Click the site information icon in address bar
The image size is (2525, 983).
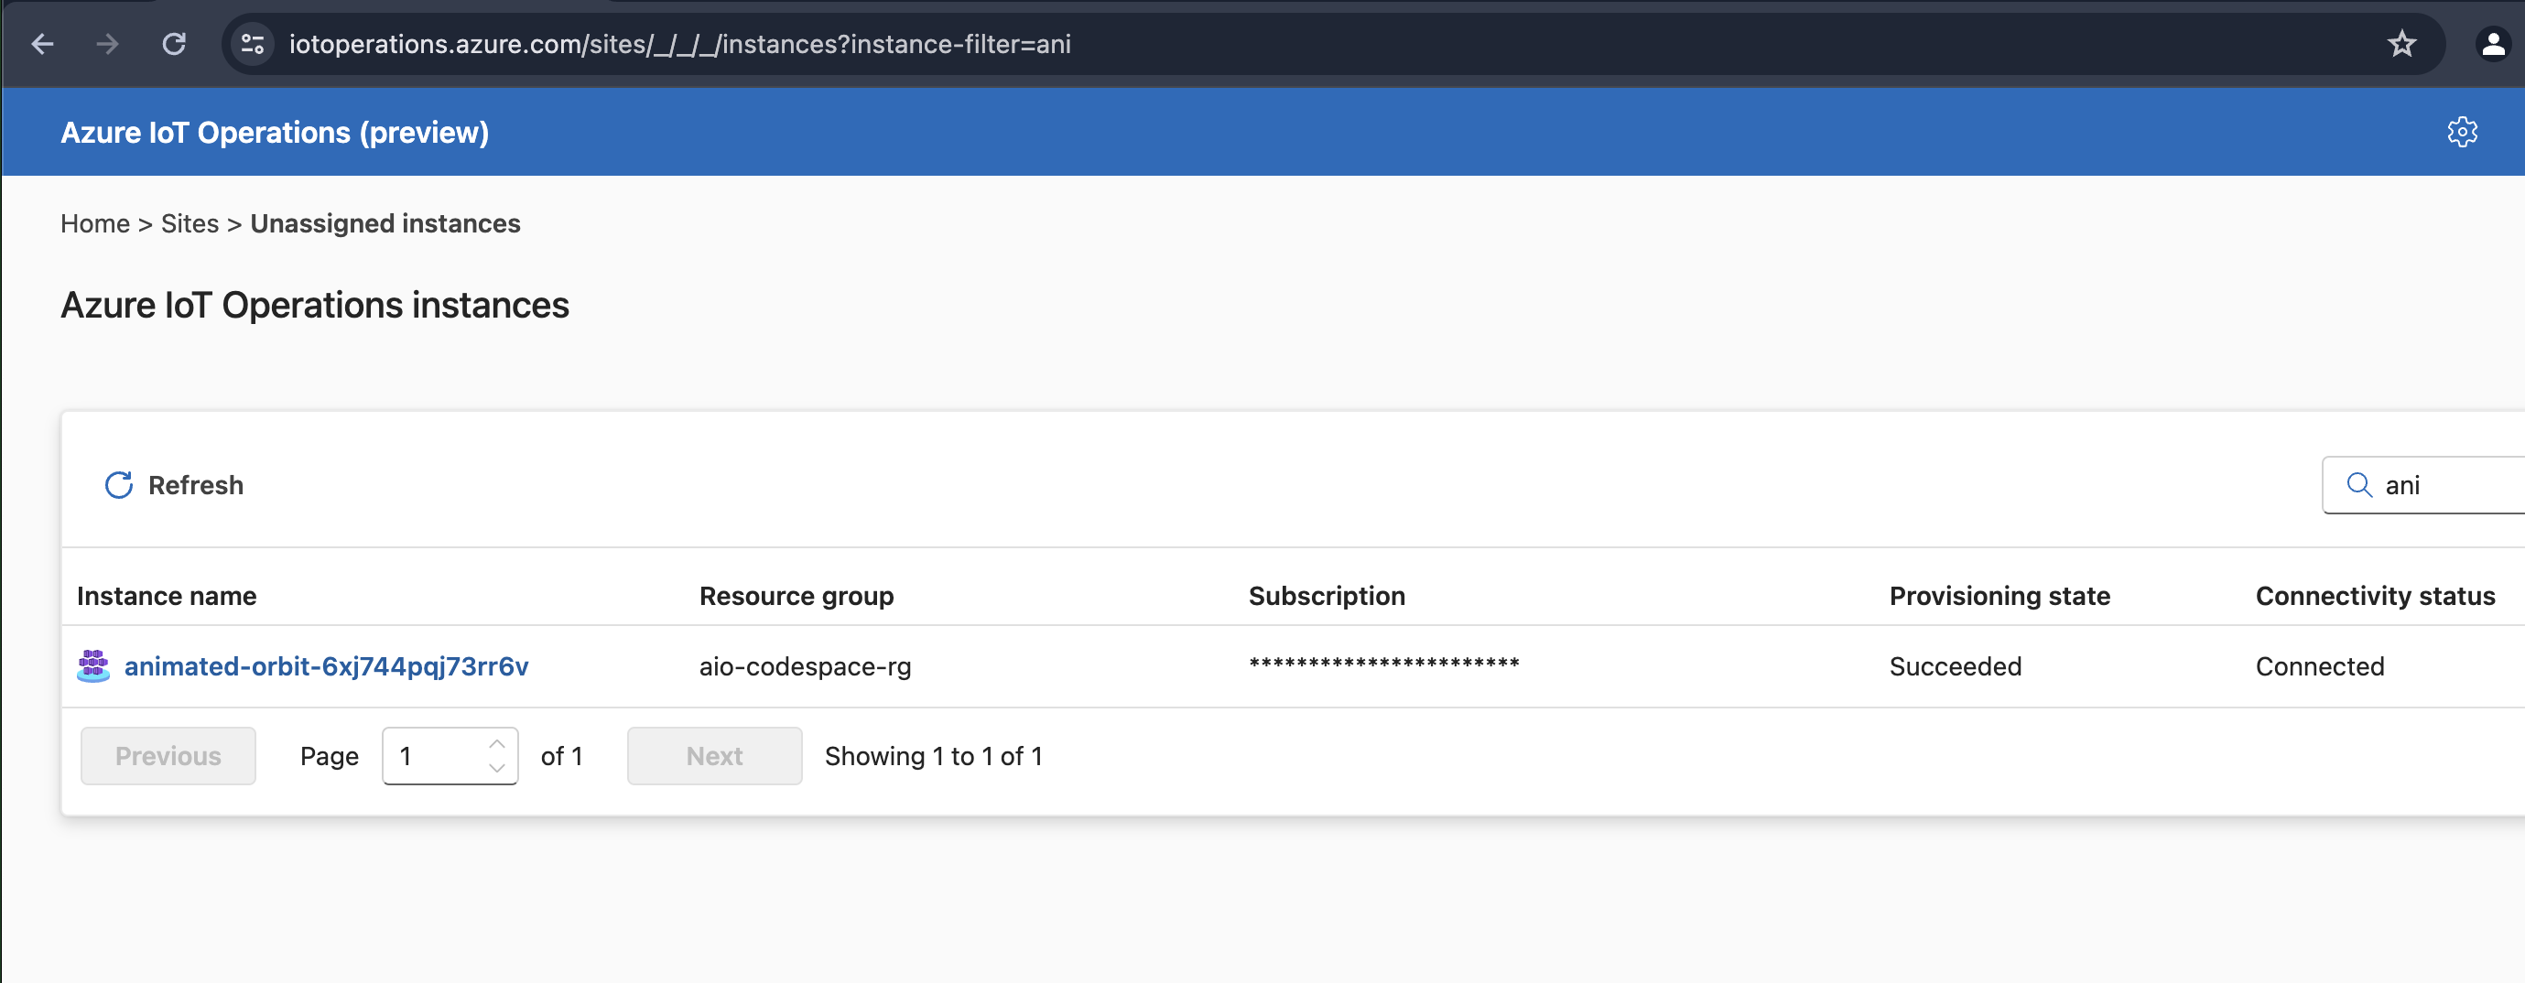pyautogui.click(x=252, y=44)
